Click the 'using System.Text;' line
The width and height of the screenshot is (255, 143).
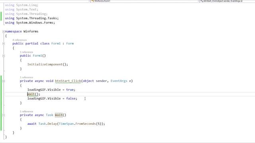pyautogui.click(x=22, y=10)
